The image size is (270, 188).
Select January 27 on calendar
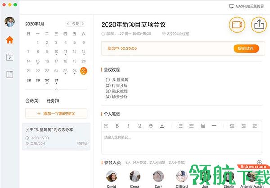point(84,71)
